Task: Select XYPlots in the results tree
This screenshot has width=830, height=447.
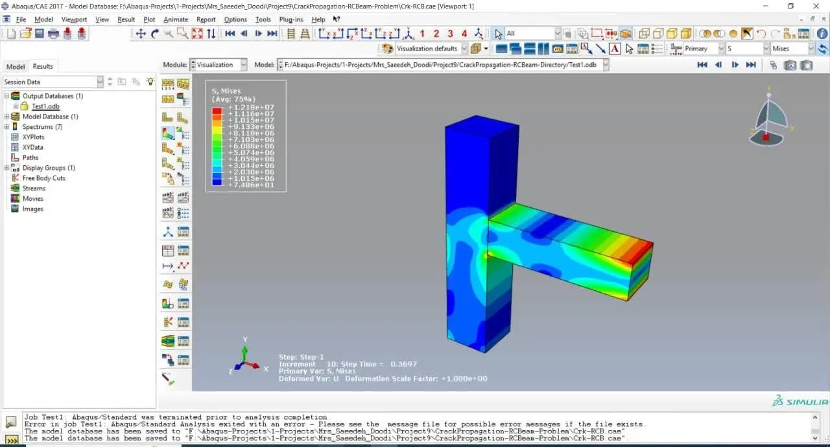Action: [x=33, y=137]
